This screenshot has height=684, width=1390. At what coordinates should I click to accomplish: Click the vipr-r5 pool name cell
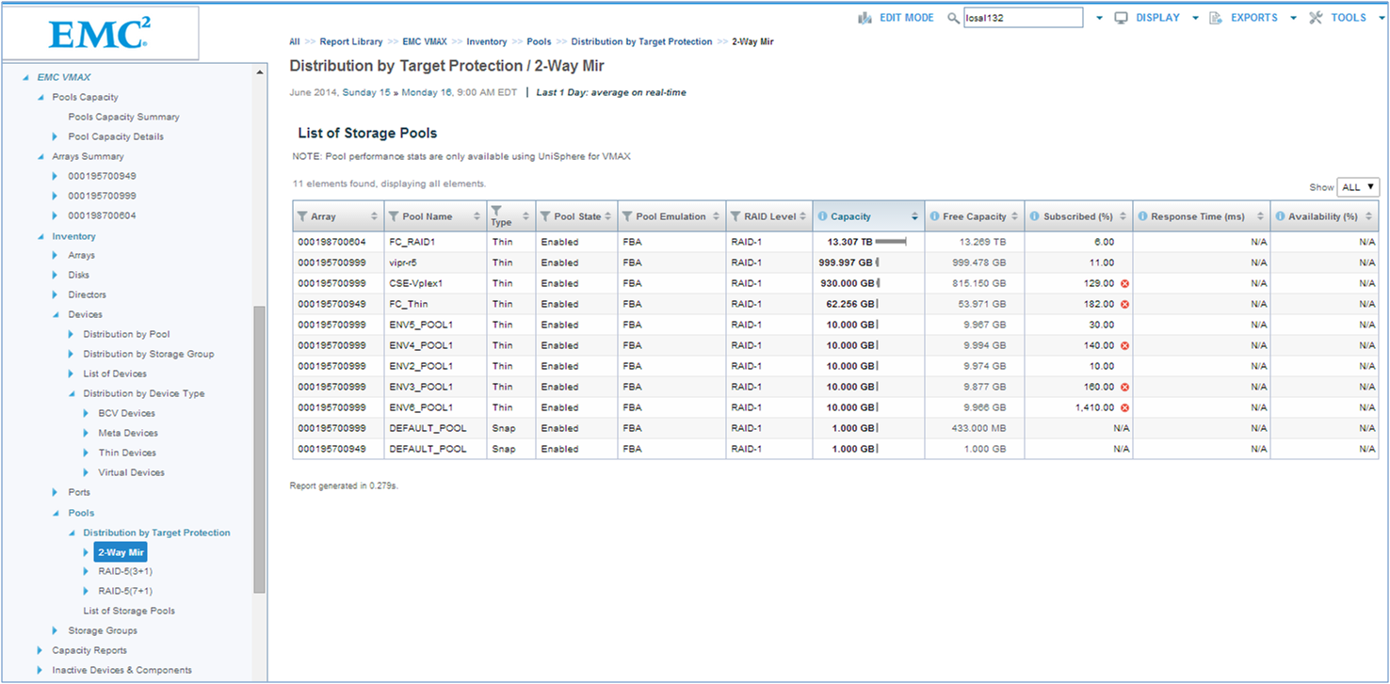tap(435, 262)
